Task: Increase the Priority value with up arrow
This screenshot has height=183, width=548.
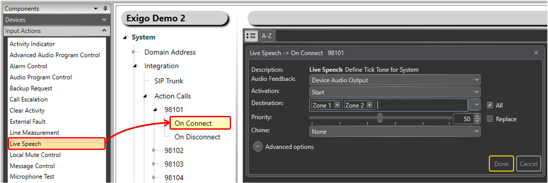Action: pyautogui.click(x=477, y=116)
